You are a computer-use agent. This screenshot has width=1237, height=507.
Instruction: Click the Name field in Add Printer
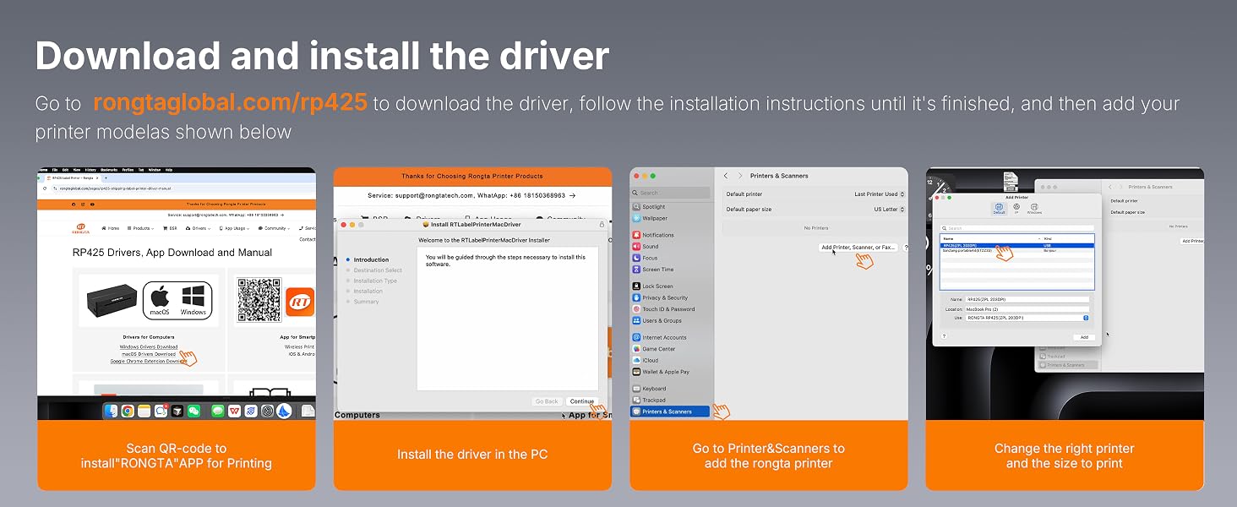[x=1027, y=300]
